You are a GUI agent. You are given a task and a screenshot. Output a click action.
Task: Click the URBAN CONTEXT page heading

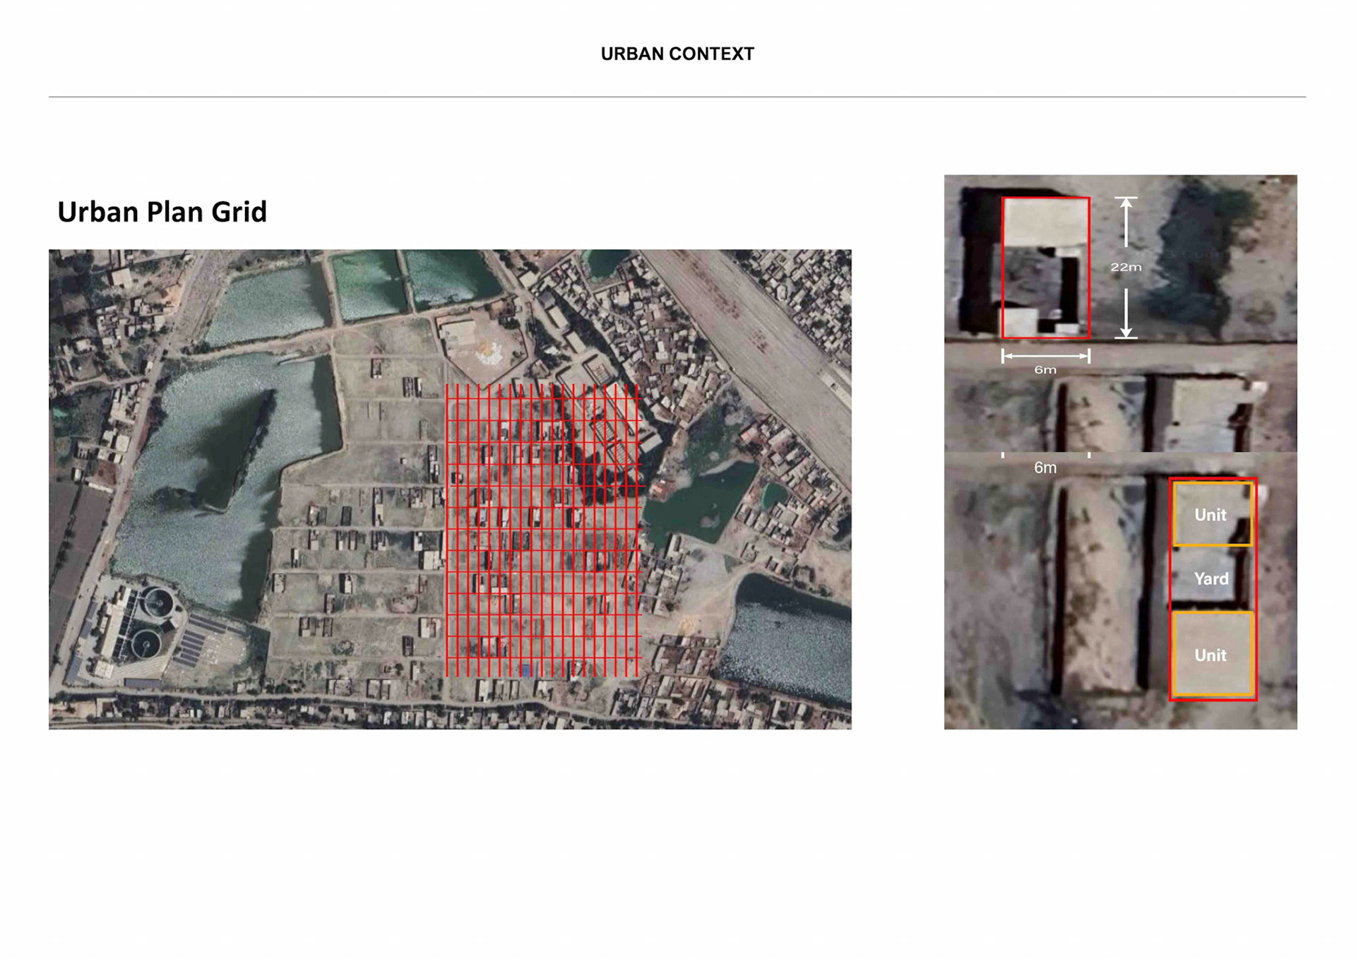click(677, 54)
